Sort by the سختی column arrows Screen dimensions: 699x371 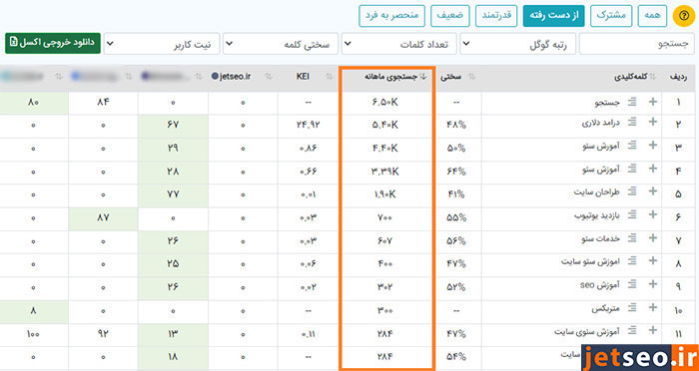472,77
